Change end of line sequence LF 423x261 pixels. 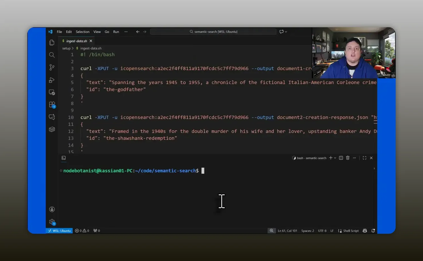pyautogui.click(x=332, y=231)
